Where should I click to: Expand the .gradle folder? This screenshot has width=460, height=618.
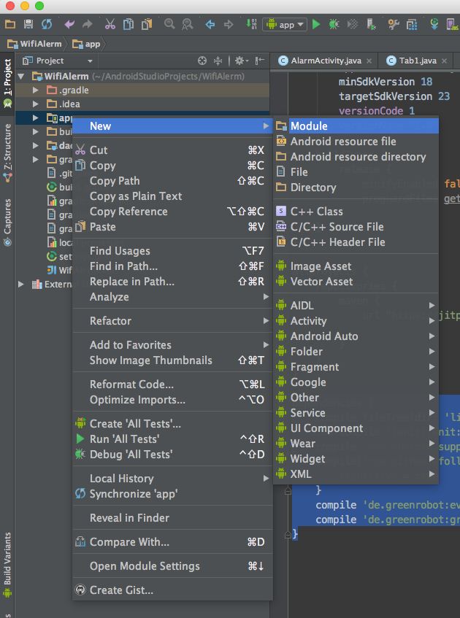tap(36, 90)
